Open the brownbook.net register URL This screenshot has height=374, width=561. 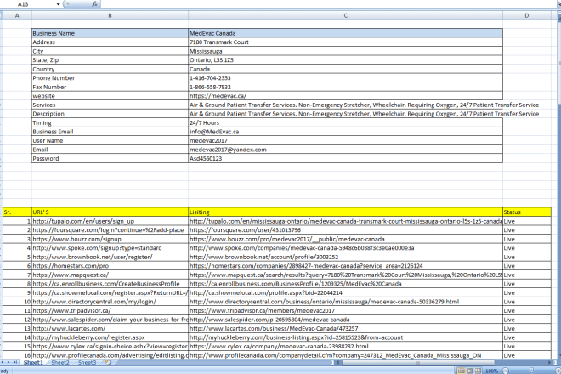pos(93,257)
